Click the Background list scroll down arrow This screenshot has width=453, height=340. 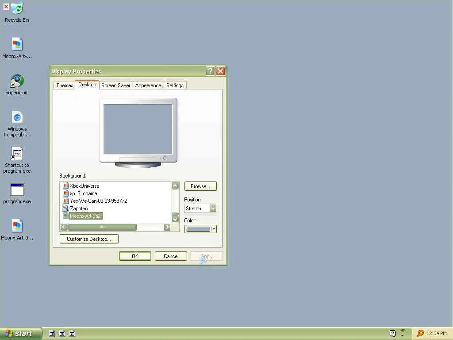pyautogui.click(x=175, y=220)
